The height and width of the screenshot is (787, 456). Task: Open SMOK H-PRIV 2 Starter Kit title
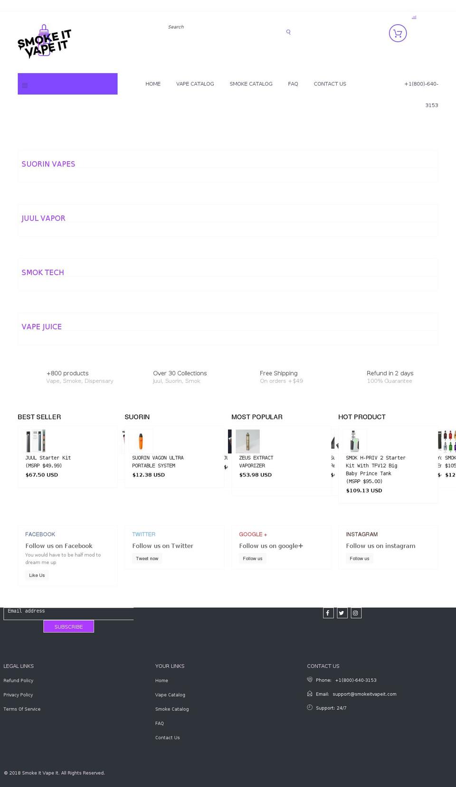[x=376, y=469]
